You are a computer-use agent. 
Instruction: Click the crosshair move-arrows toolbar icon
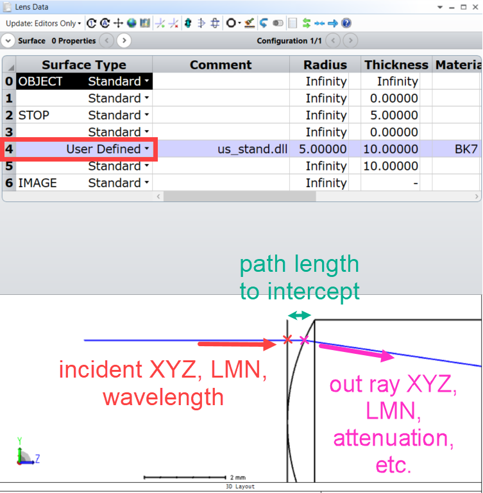[x=118, y=23]
